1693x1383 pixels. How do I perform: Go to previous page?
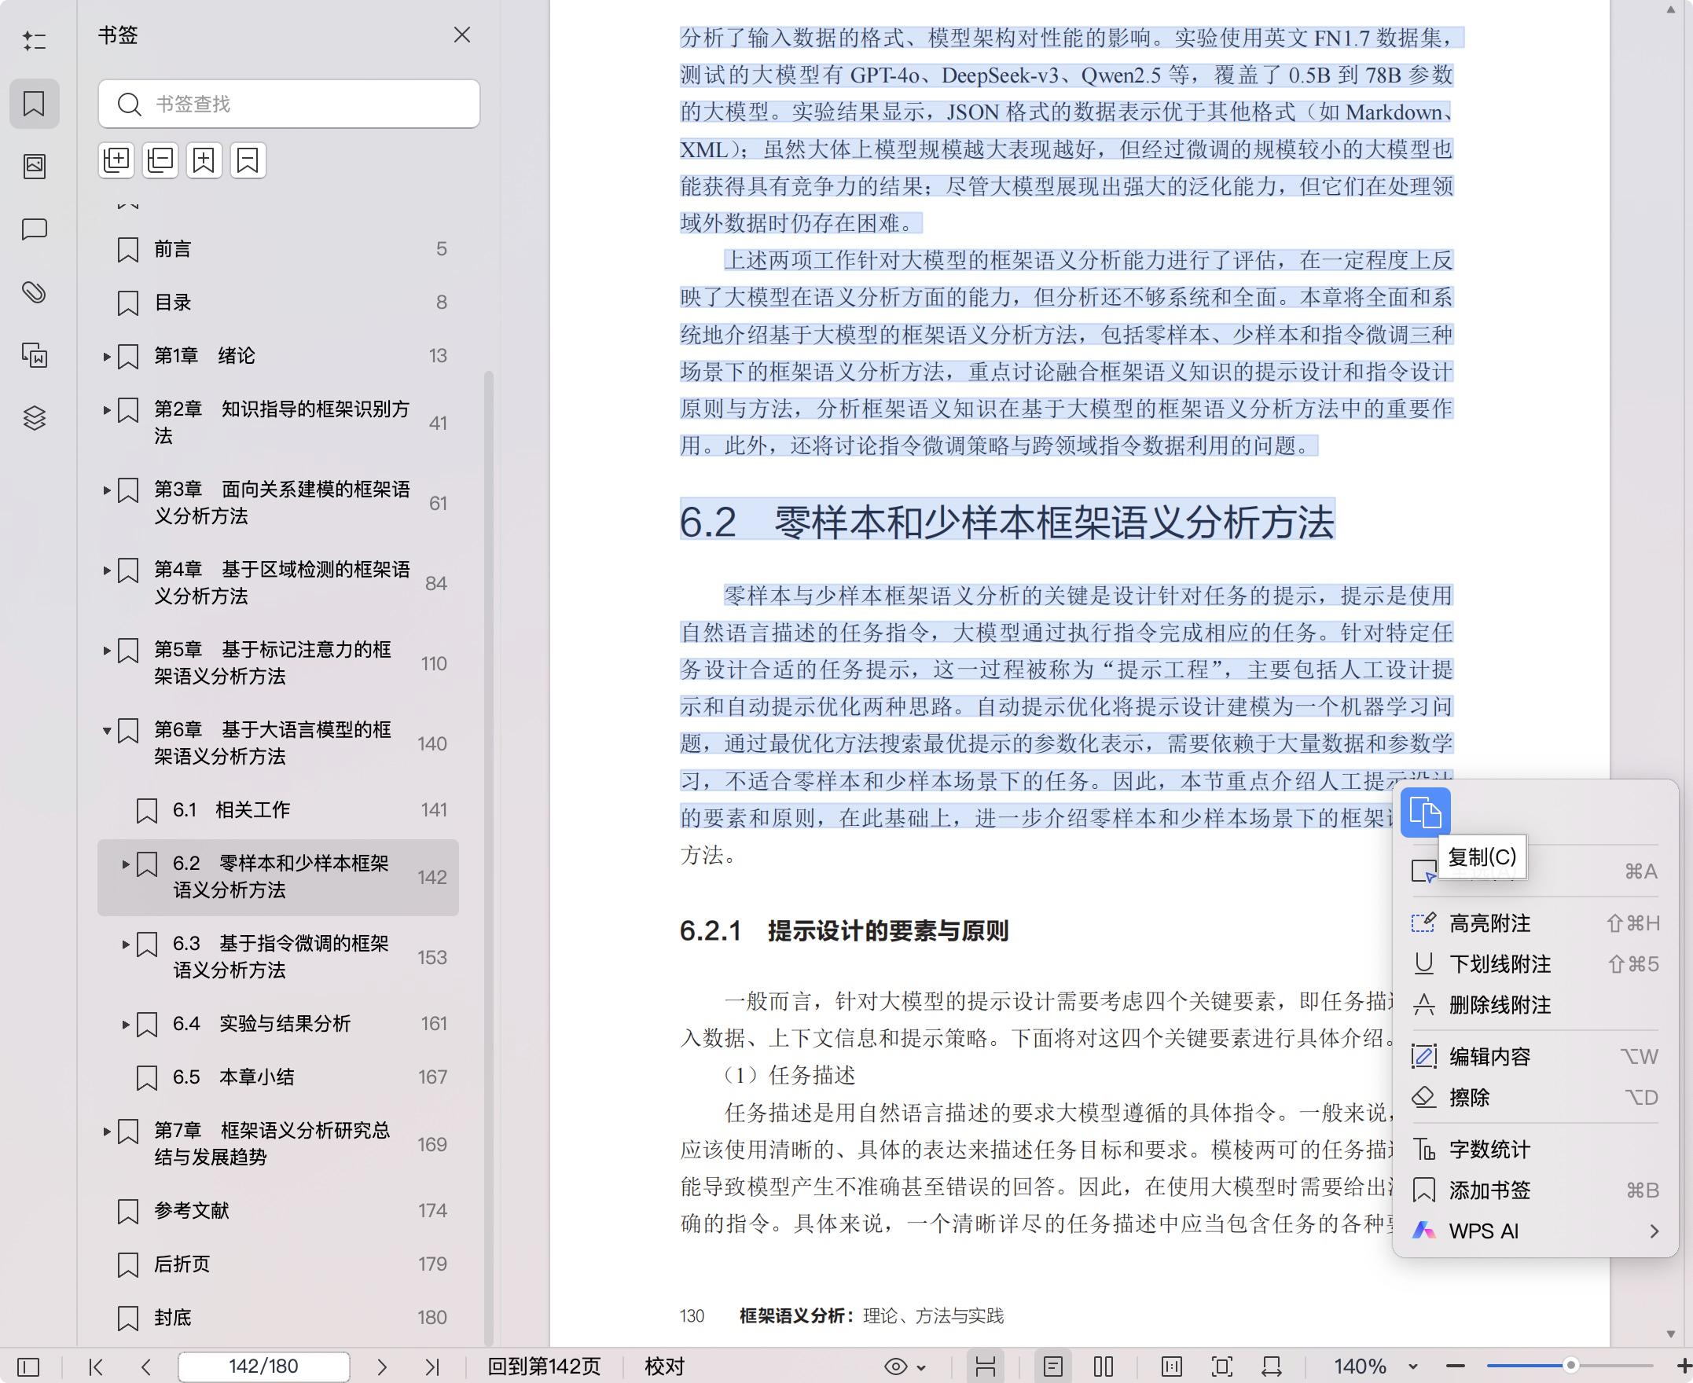(145, 1367)
